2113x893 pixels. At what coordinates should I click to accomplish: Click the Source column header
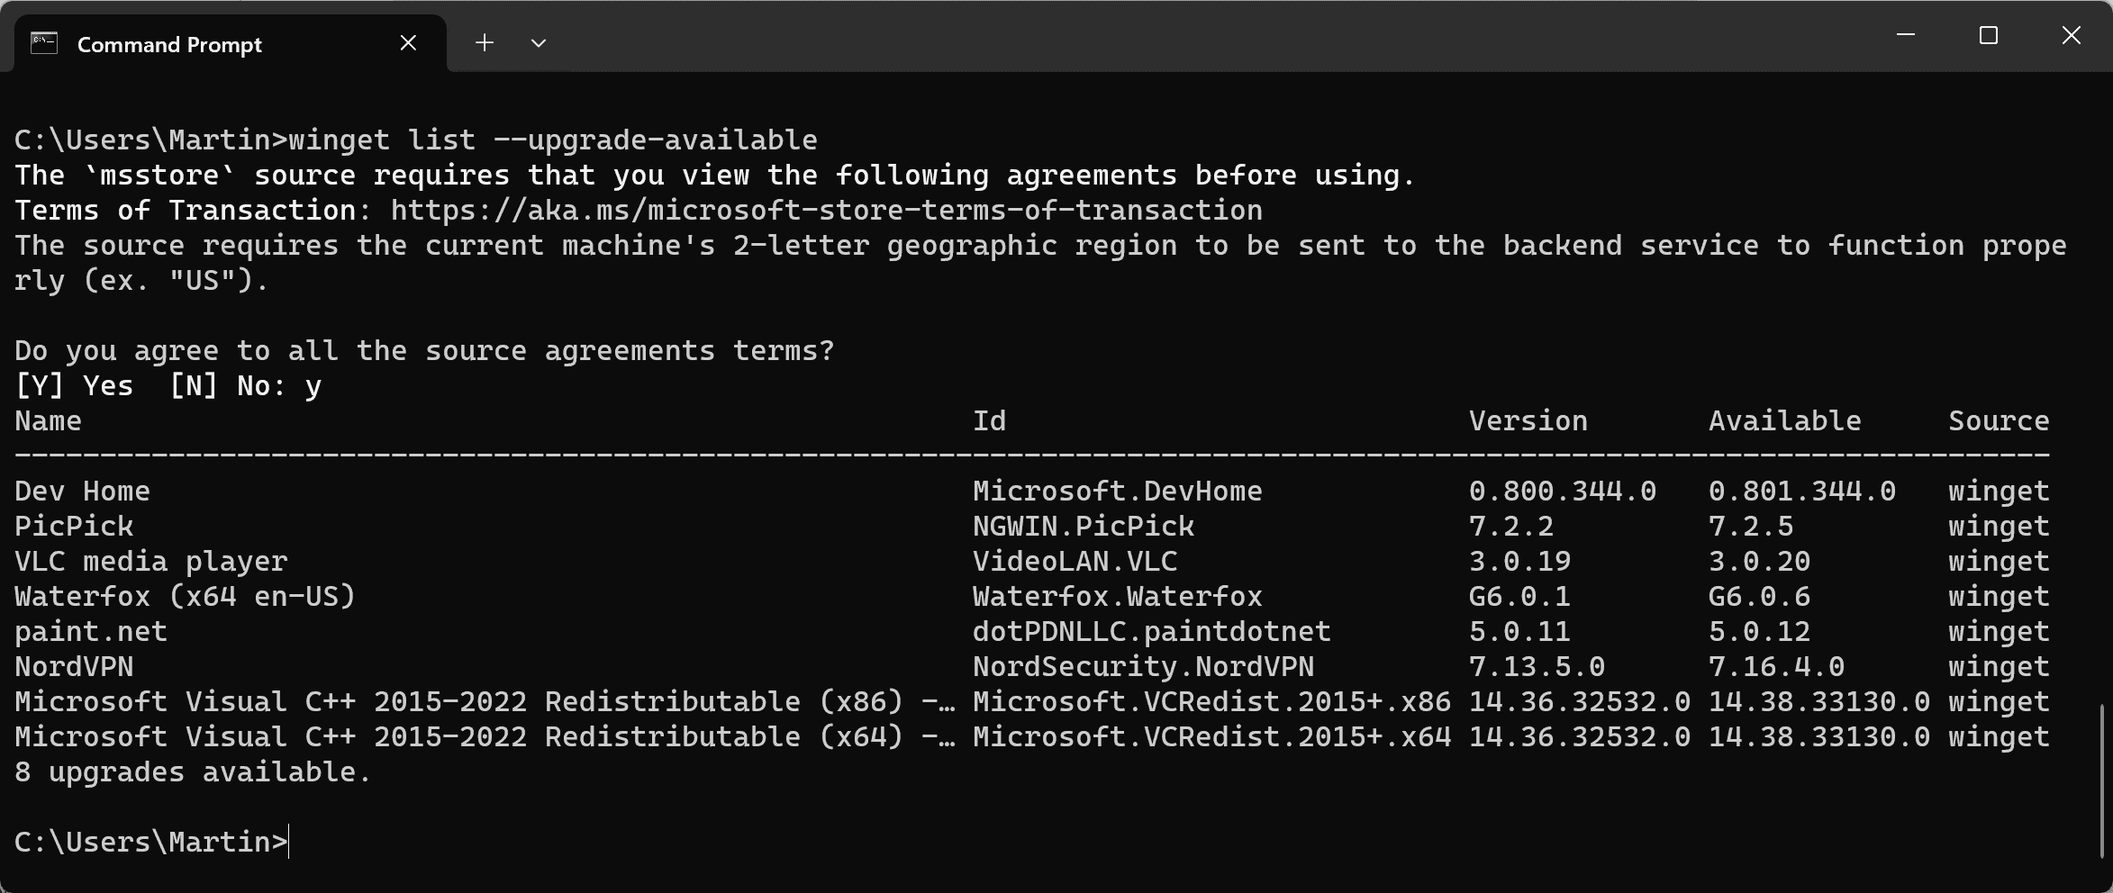(1999, 421)
